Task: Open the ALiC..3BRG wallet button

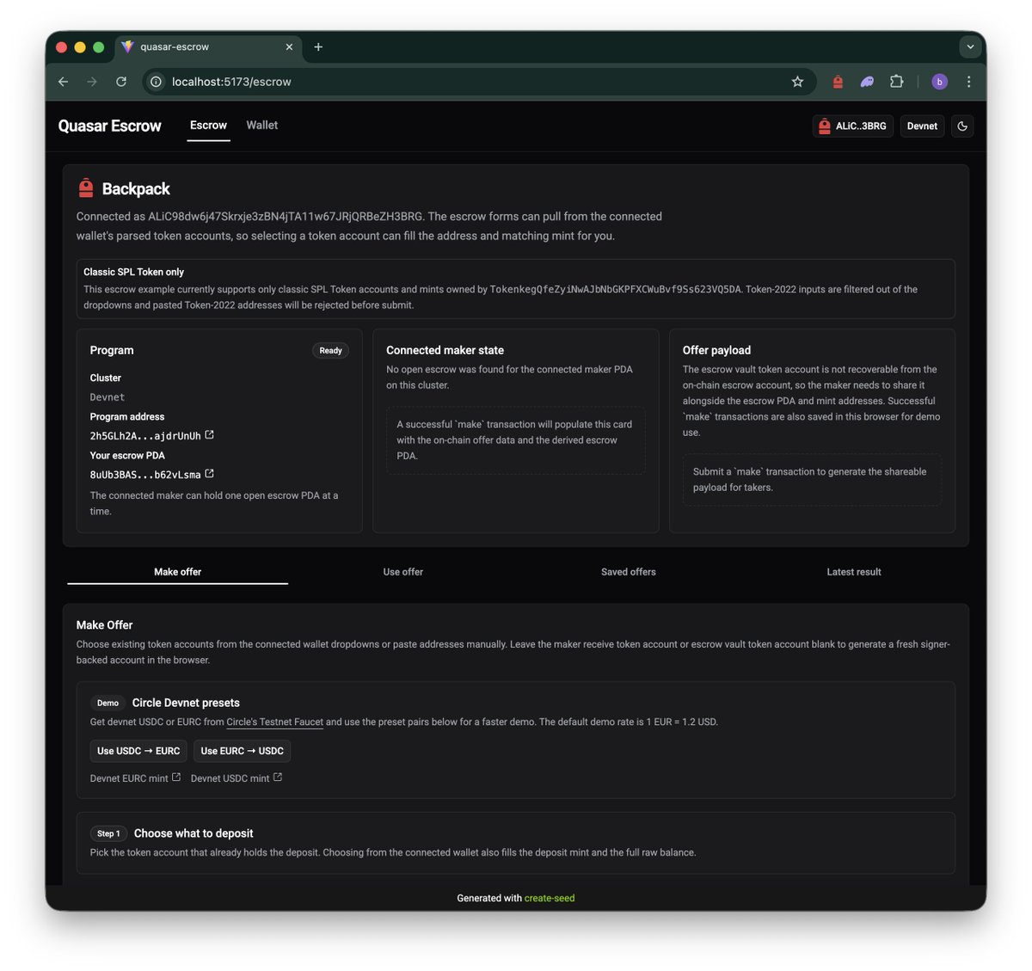Action: point(853,126)
